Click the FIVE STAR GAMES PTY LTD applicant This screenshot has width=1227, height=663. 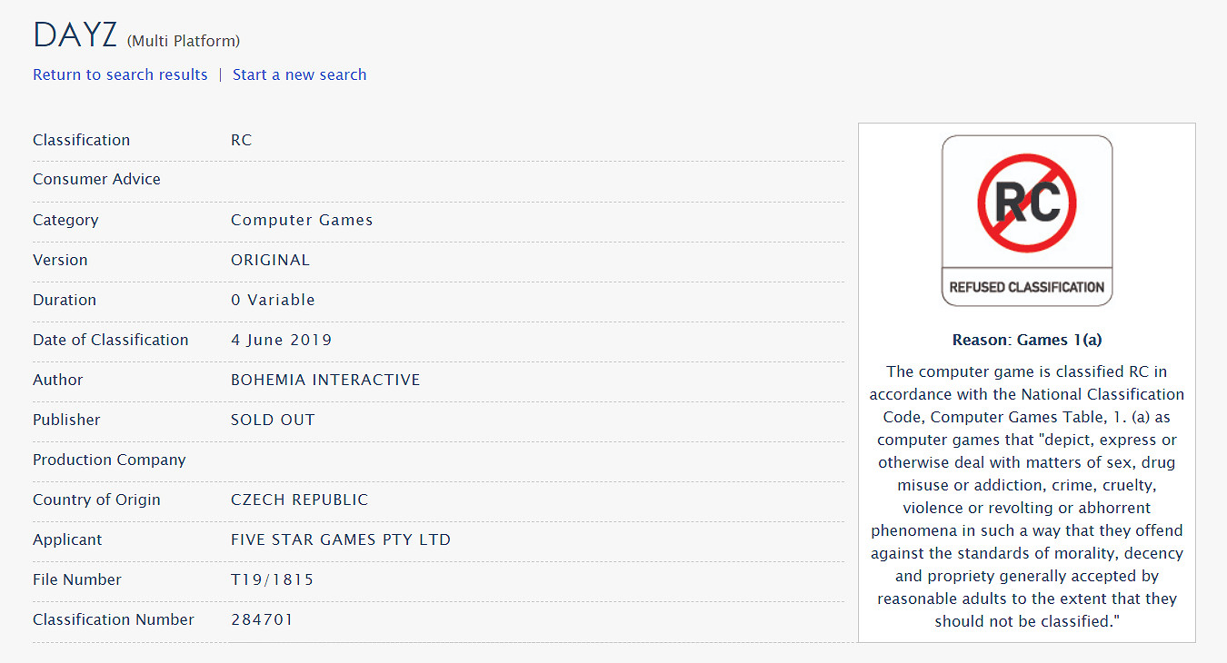coord(341,539)
